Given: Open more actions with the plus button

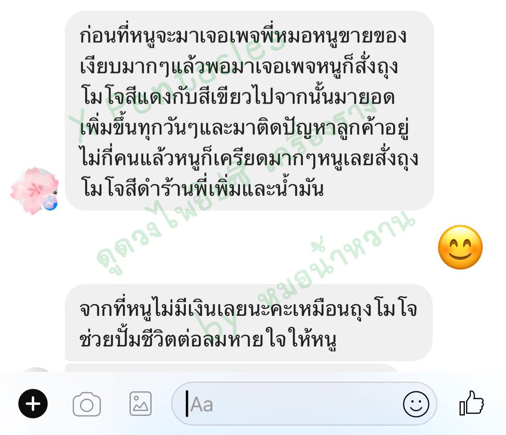Looking at the screenshot, I should pyautogui.click(x=33, y=404).
